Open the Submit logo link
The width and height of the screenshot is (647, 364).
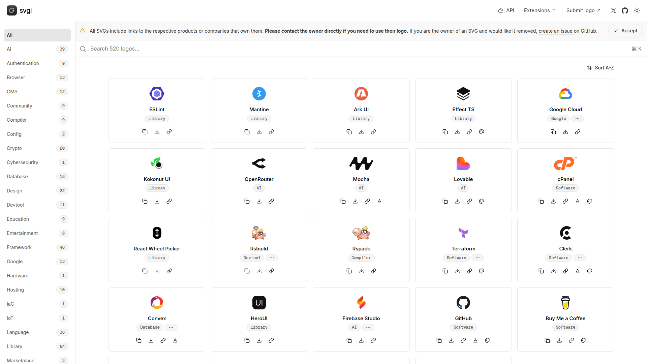[x=584, y=10]
